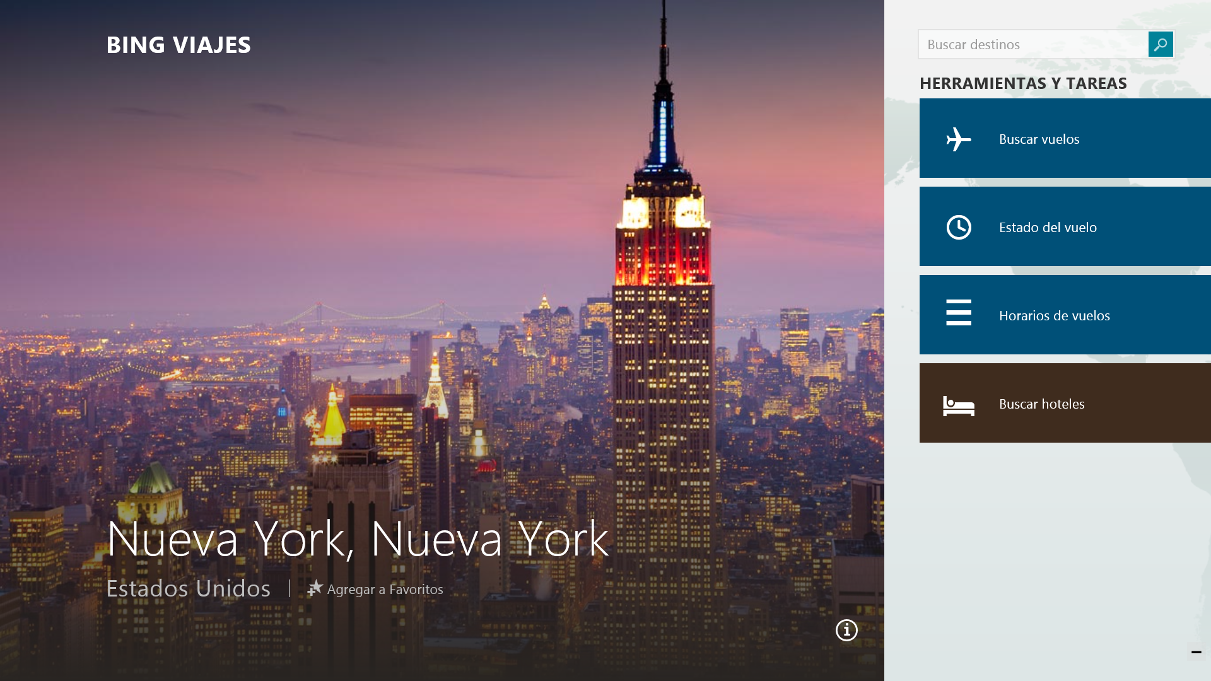Select the HERRAMIENTAS Y TAREAS section header
The width and height of the screenshot is (1211, 681).
pyautogui.click(x=1023, y=83)
